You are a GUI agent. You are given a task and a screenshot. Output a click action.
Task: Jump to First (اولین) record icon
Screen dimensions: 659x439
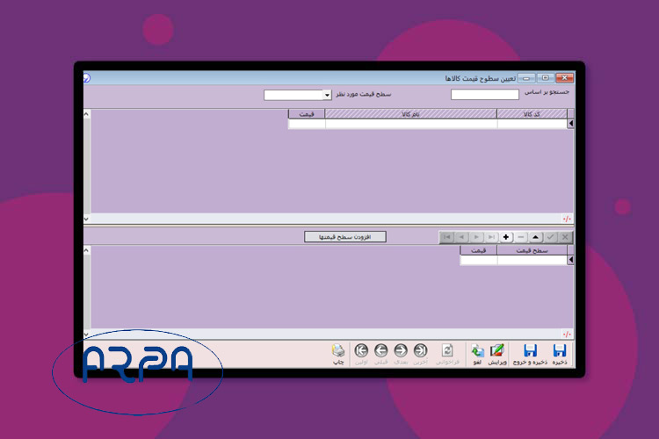point(361,350)
